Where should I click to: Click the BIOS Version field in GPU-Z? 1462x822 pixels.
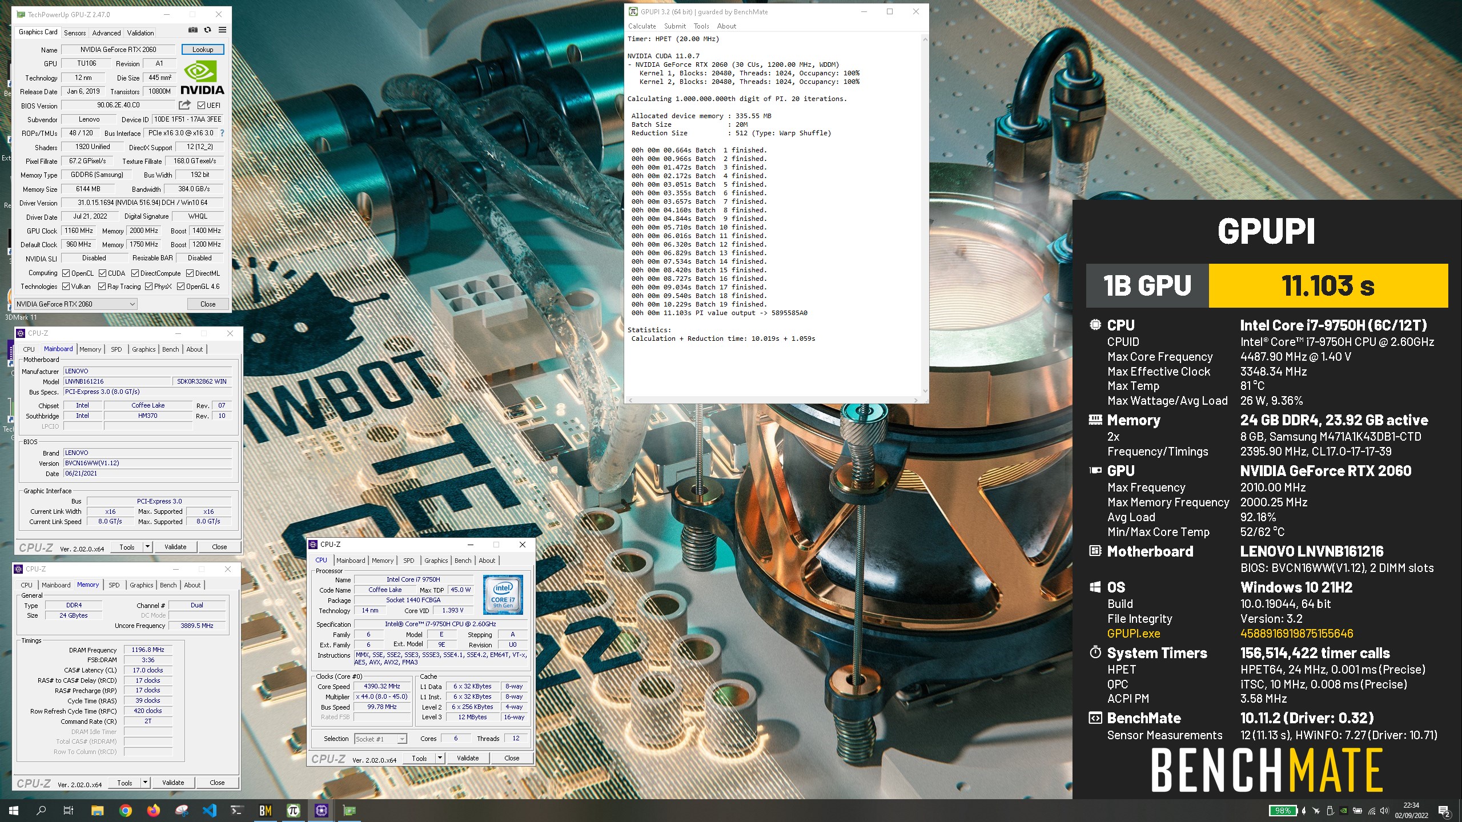coord(119,105)
